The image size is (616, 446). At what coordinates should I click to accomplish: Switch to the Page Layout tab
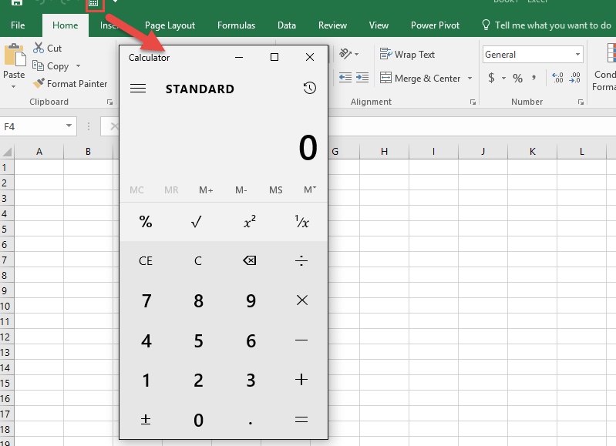pyautogui.click(x=170, y=25)
